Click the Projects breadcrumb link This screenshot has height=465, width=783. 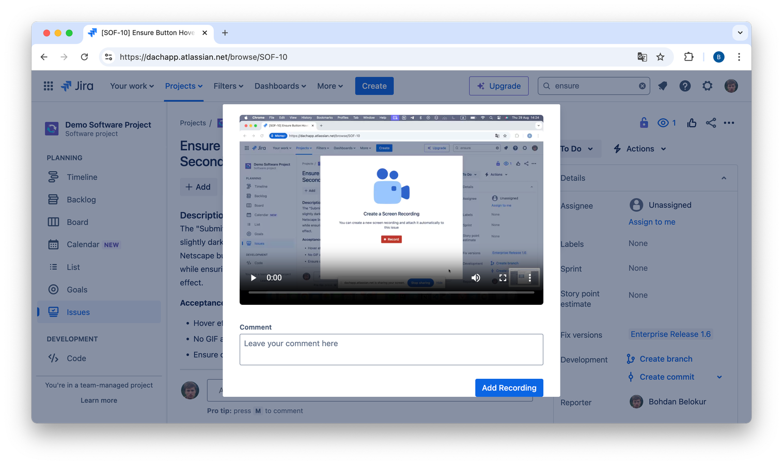point(193,123)
